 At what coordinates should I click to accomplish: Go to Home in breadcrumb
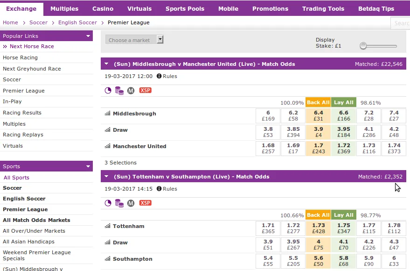10,22
